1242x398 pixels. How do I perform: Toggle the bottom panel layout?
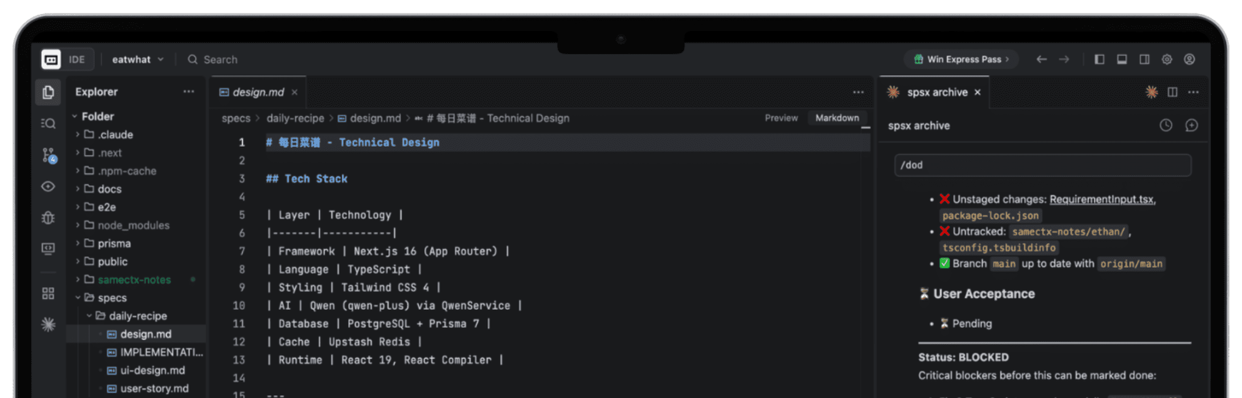pos(1122,59)
